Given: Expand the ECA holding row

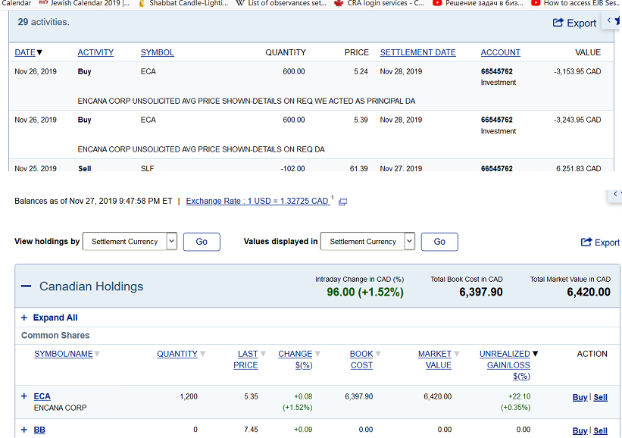Looking at the screenshot, I should 24,396.
